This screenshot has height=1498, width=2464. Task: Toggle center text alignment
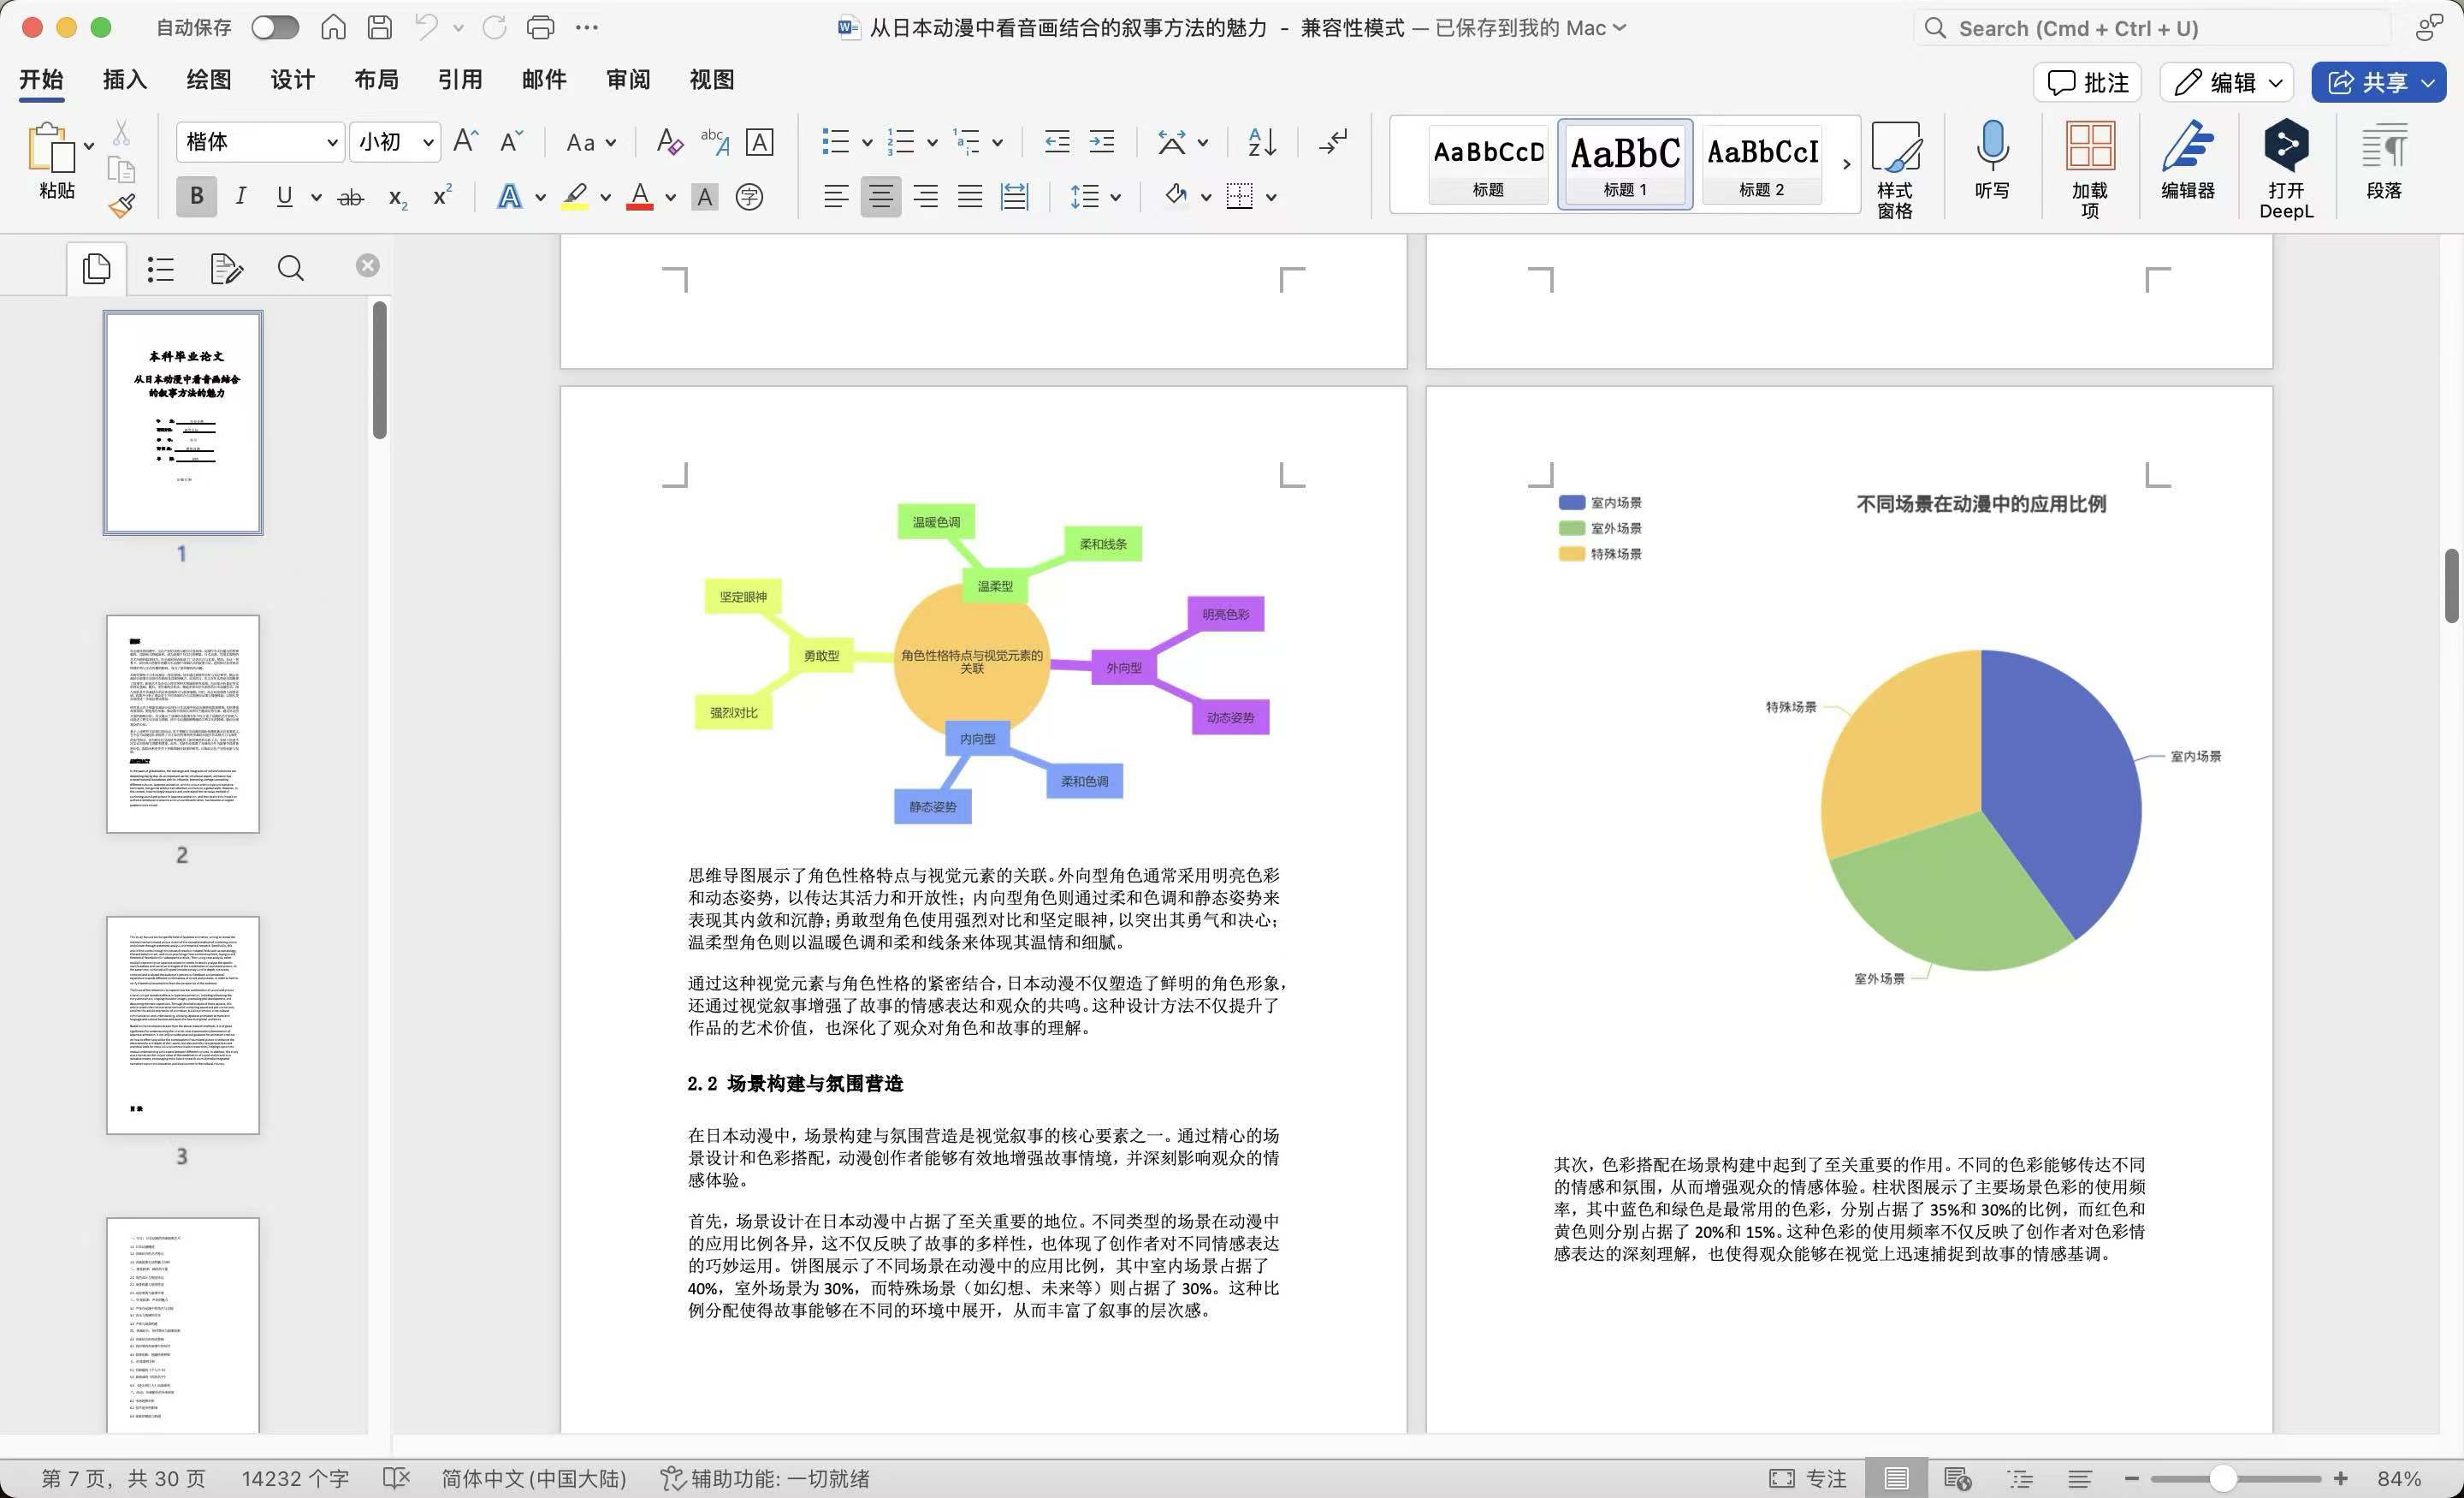pyautogui.click(x=880, y=196)
